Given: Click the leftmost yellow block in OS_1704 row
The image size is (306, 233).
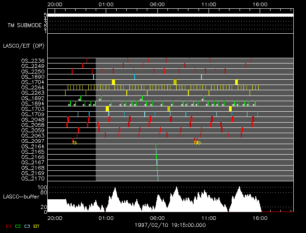Looking at the screenshot, I should click(x=113, y=82).
